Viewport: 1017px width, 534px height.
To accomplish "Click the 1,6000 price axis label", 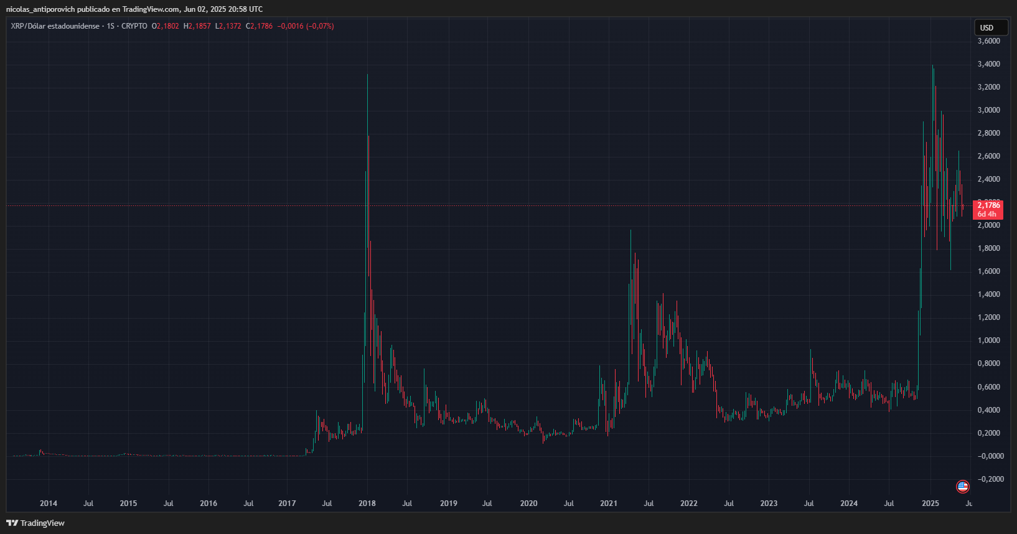I will [x=989, y=271].
